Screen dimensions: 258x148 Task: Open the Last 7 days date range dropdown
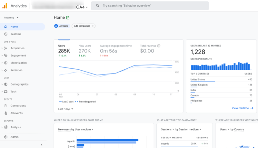click(x=66, y=109)
